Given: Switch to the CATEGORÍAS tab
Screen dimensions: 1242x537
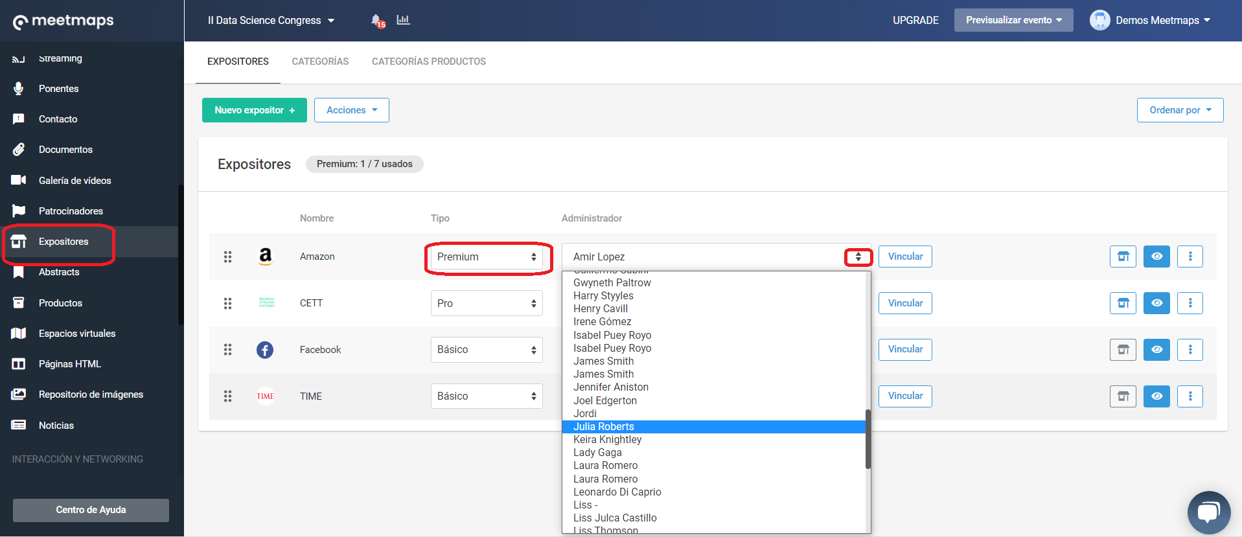Looking at the screenshot, I should (x=320, y=62).
